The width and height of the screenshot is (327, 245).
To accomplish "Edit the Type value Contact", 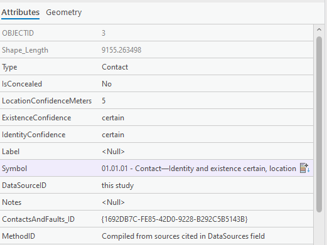I will coord(115,67).
